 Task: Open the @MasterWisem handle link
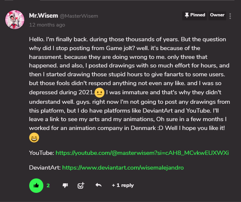pos(79,16)
